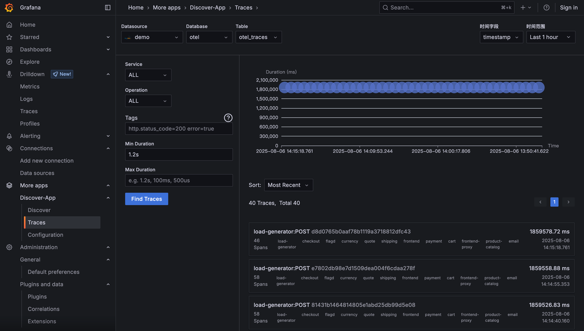The width and height of the screenshot is (584, 331).
Task: Open Correlations menu item
Action: (x=43, y=309)
